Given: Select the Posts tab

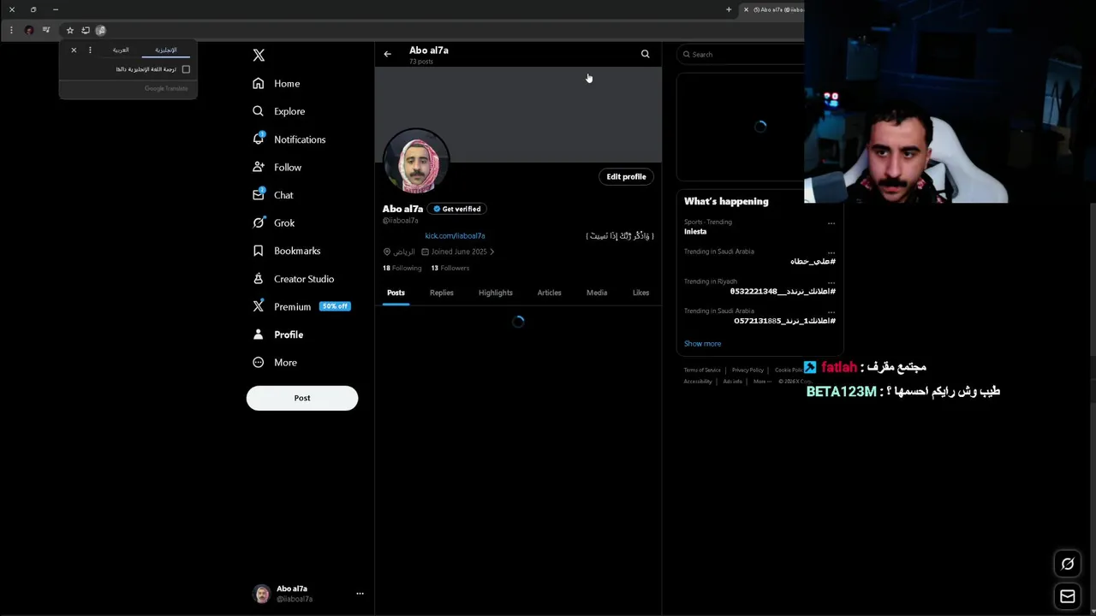Looking at the screenshot, I should tap(396, 293).
